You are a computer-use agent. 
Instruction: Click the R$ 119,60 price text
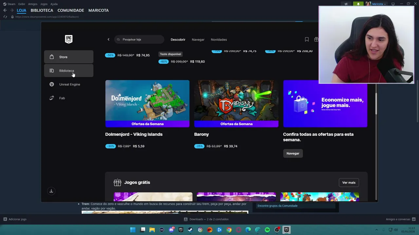click(197, 61)
